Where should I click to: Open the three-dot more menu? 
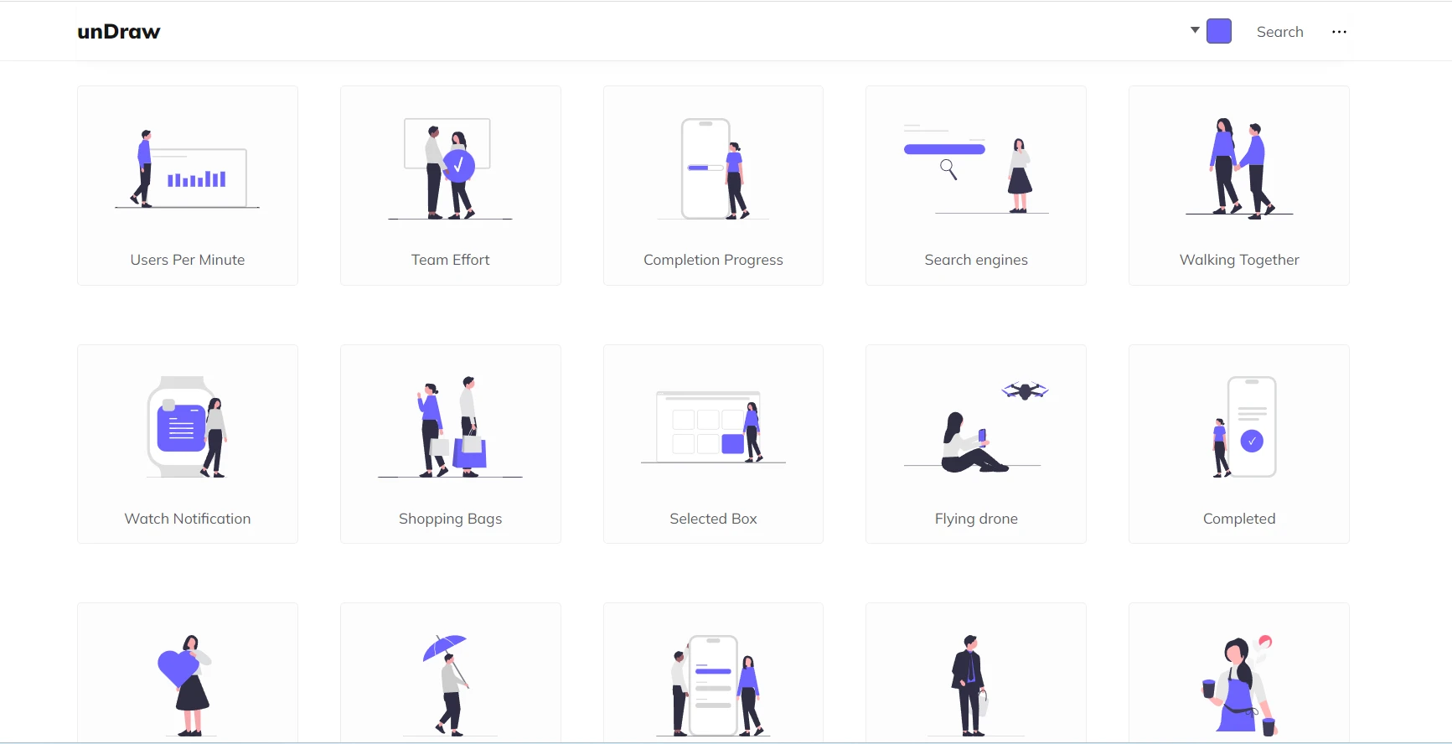pos(1339,32)
